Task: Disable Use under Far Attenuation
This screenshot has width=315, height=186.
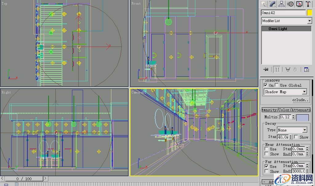Action: 266,166
